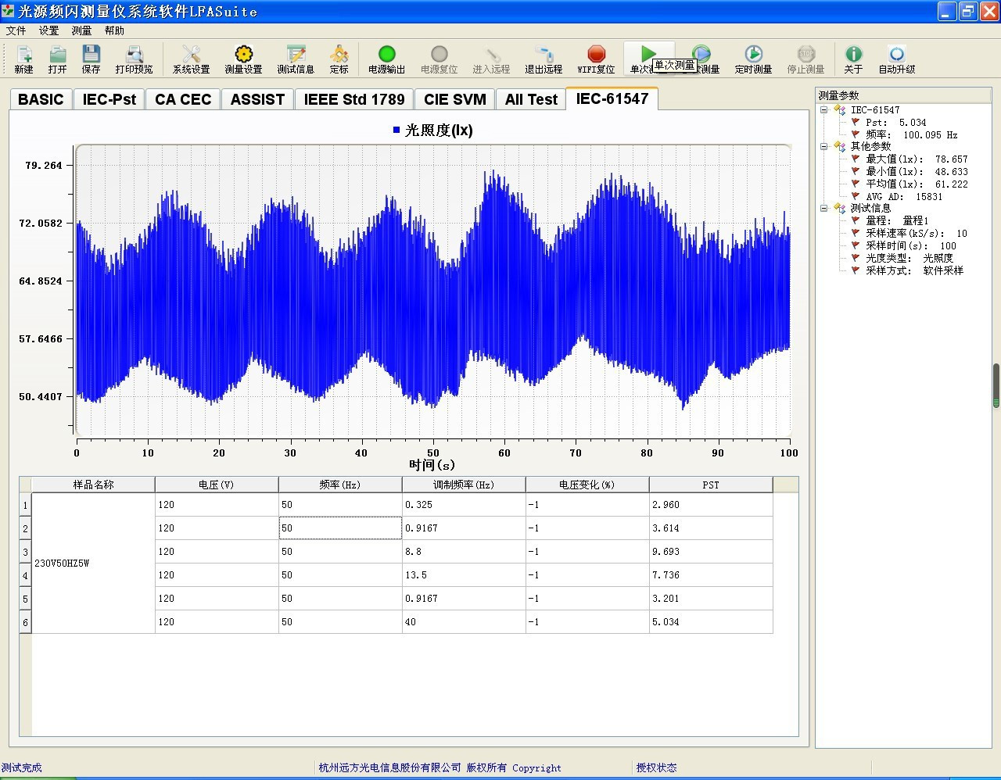The height and width of the screenshot is (780, 1001).
Task: Switch to the ASSIST tab
Action: 257,99
